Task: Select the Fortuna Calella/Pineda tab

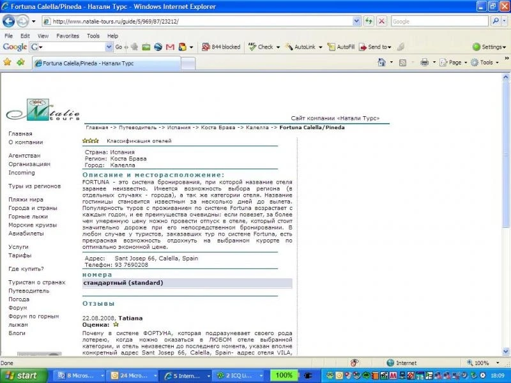Action: [106, 63]
